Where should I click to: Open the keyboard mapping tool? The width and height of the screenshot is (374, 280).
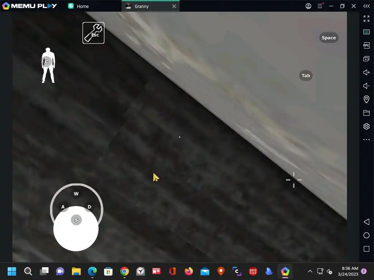pos(366,32)
